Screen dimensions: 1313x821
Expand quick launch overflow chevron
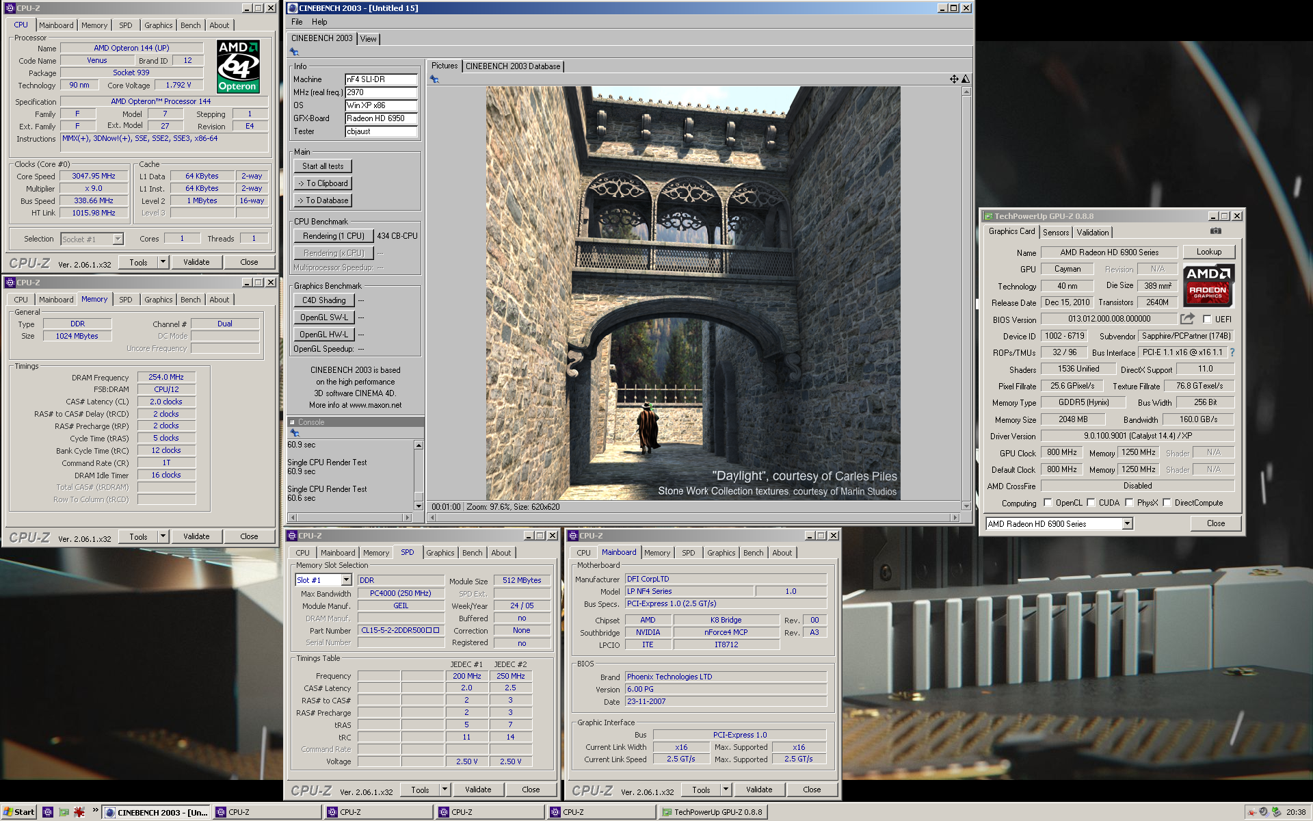95,811
